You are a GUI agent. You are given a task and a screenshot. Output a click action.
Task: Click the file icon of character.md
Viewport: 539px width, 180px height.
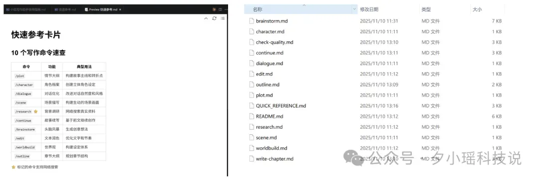[x=251, y=31]
